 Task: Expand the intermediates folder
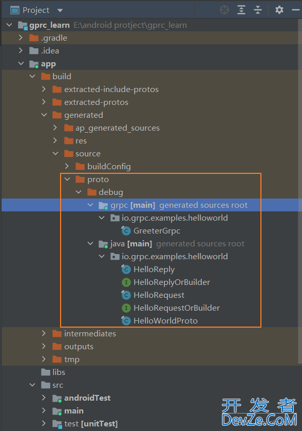coord(44,333)
